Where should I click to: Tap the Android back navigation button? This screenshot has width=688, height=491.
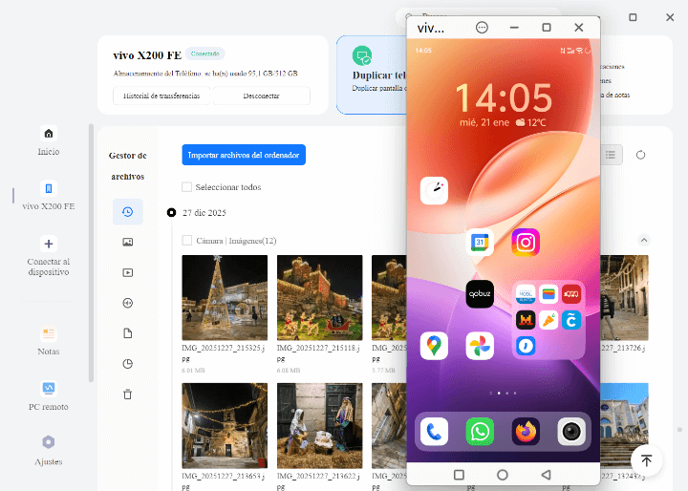pyautogui.click(x=546, y=475)
